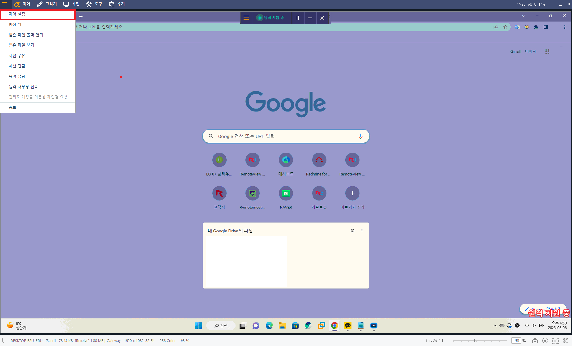The height and width of the screenshot is (346, 572).
Task: Open the Redmine for shortcut
Action: tap(319, 165)
